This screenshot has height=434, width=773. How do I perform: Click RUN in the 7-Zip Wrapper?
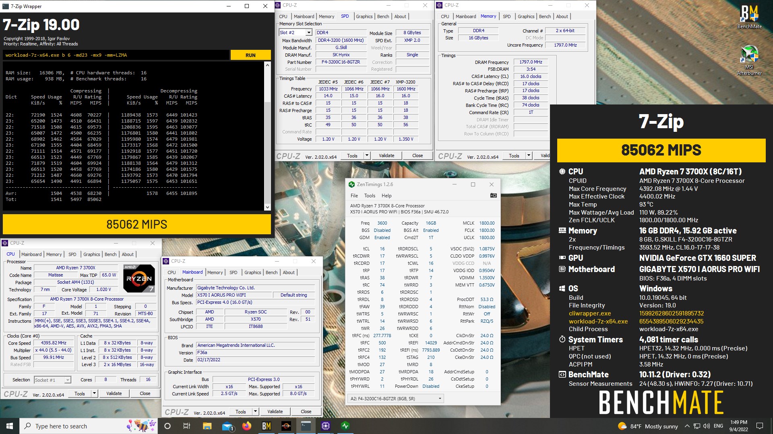coord(250,55)
